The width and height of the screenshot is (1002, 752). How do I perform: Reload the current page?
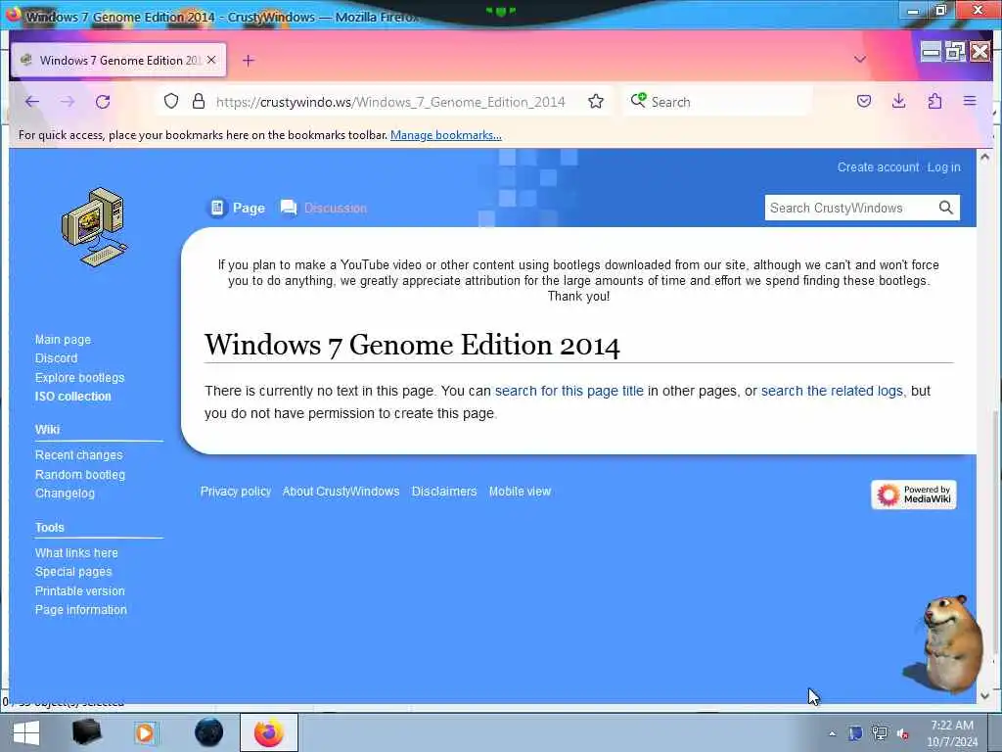[103, 102]
